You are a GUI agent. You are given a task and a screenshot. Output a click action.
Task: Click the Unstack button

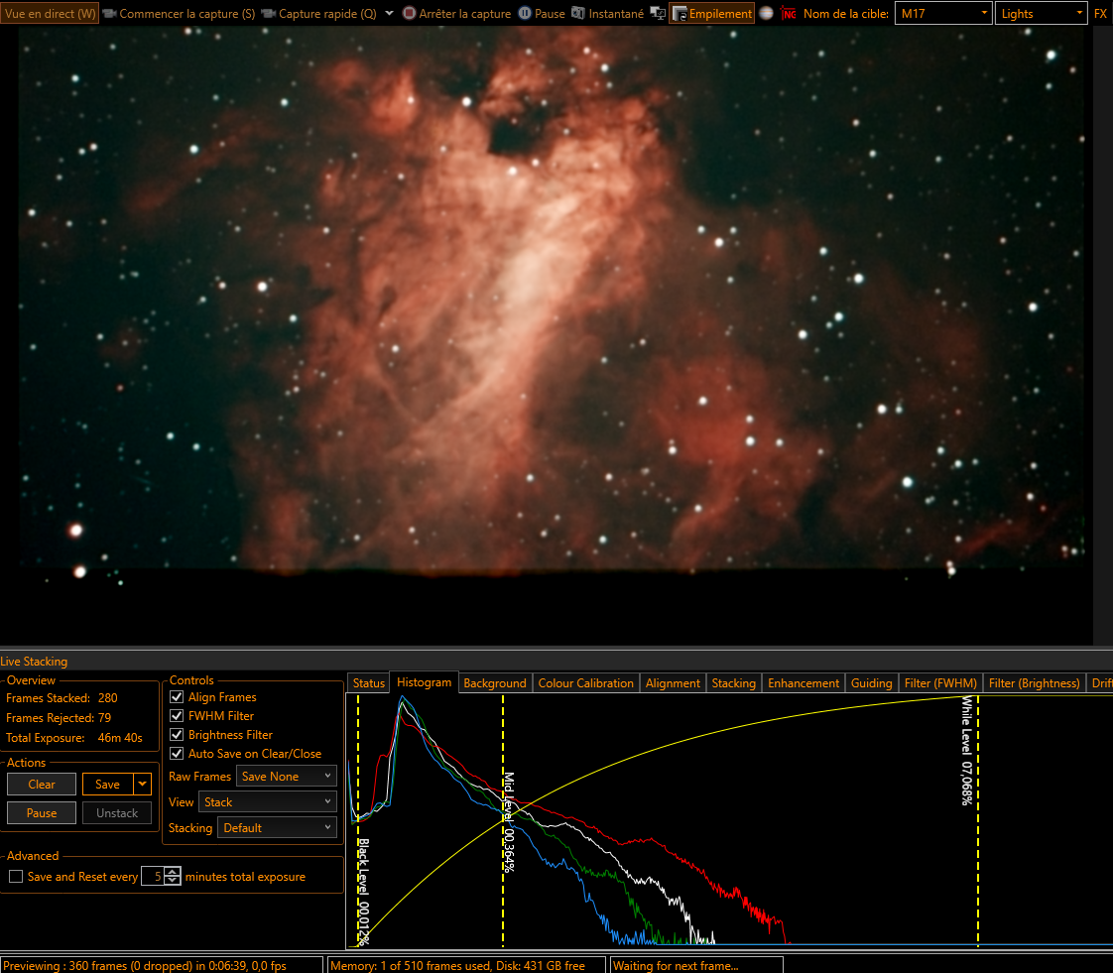(117, 813)
